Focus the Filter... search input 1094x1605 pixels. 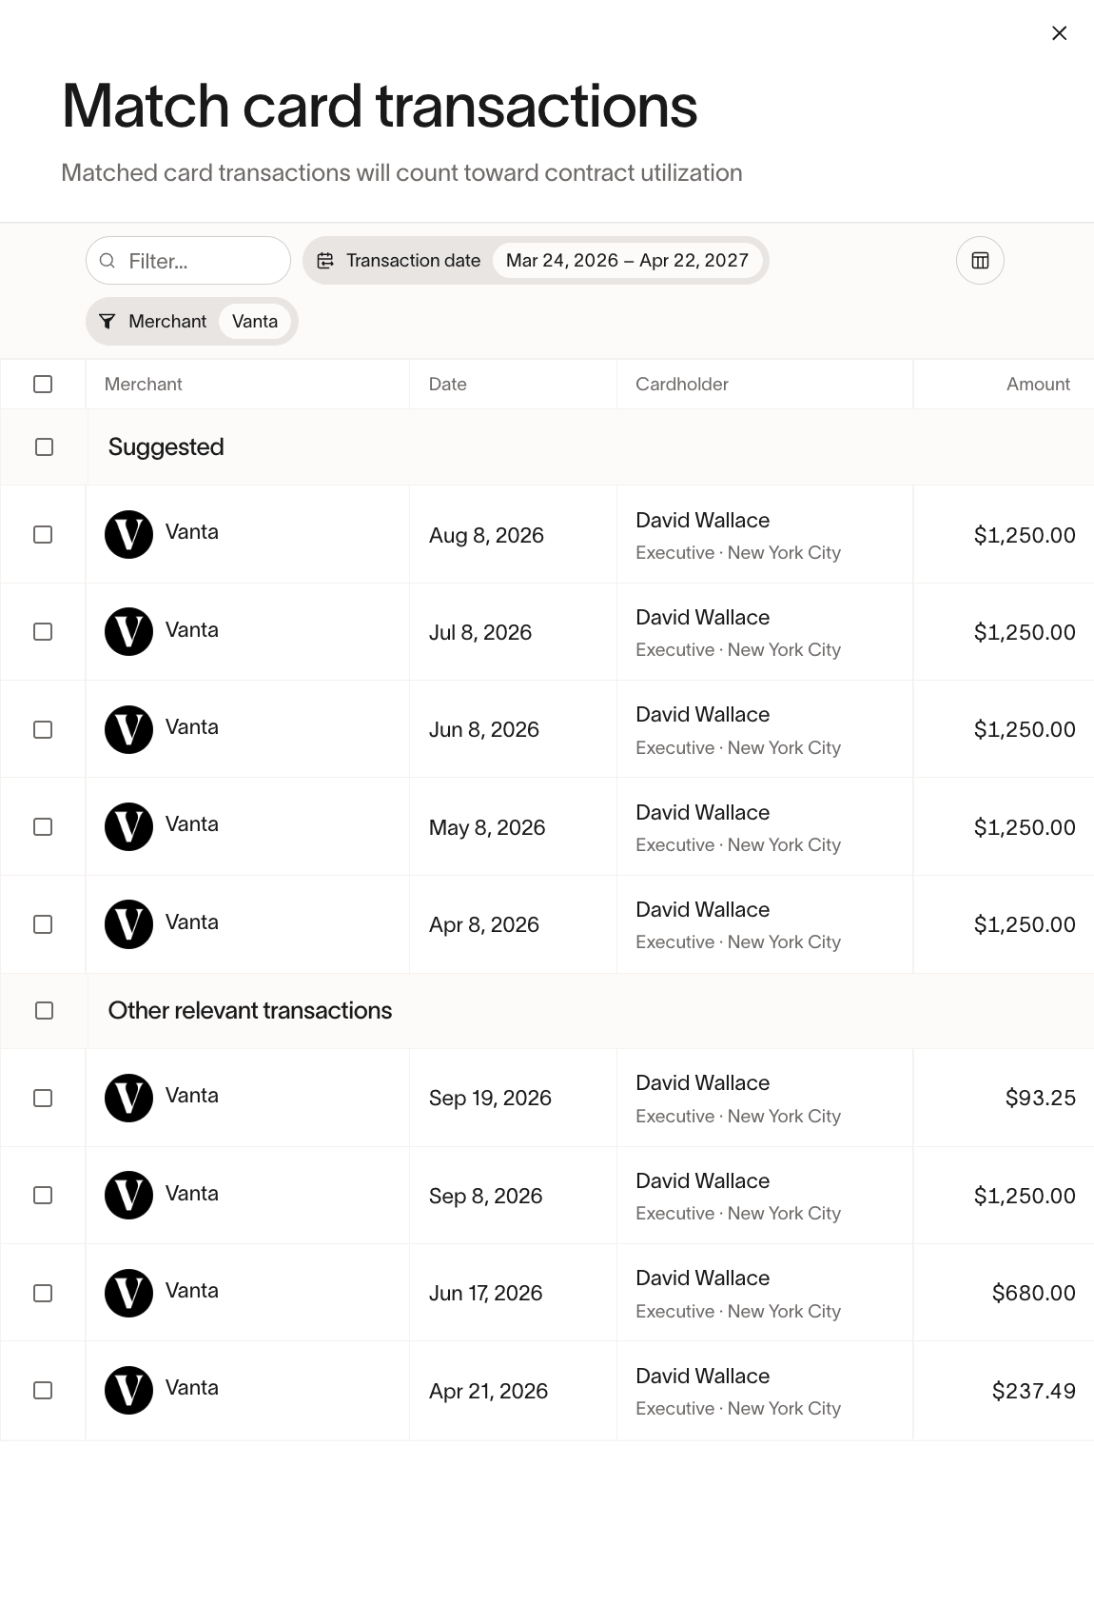188,261
